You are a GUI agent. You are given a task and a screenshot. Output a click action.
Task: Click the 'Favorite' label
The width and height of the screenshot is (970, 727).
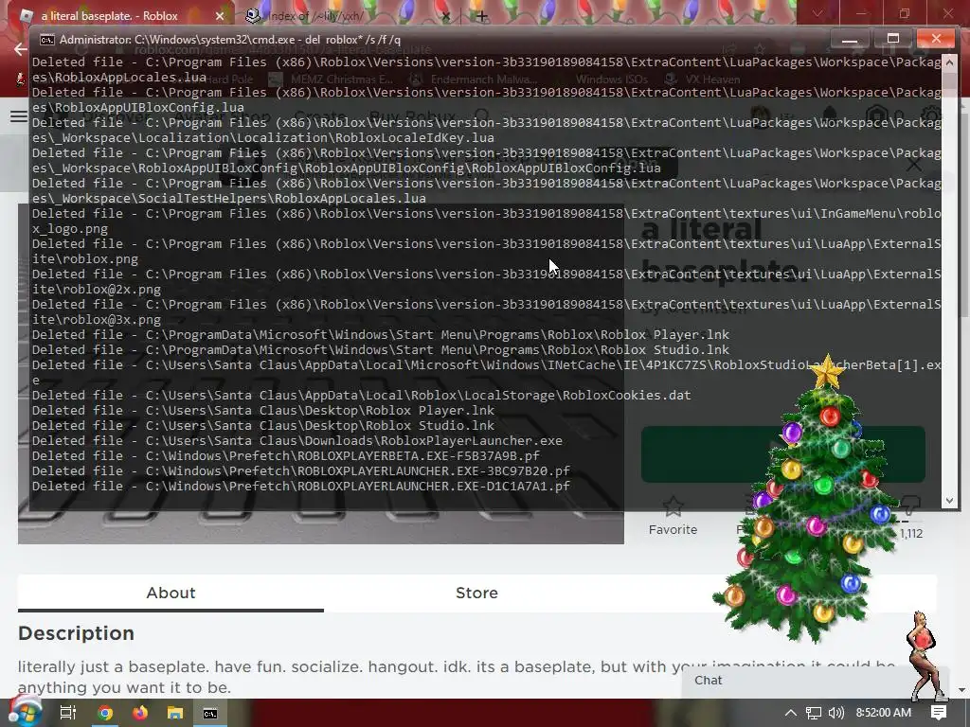(x=673, y=530)
